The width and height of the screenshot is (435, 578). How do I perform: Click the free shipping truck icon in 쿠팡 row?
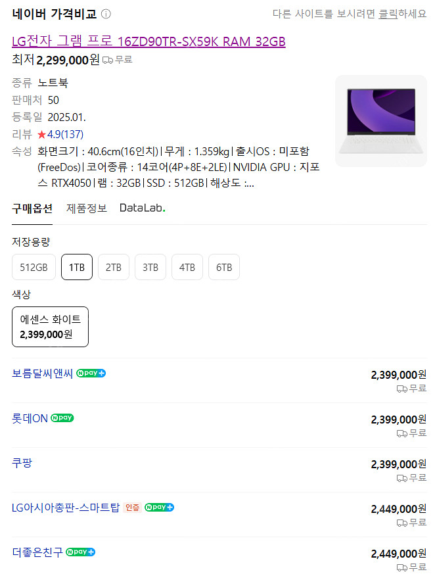tap(402, 478)
